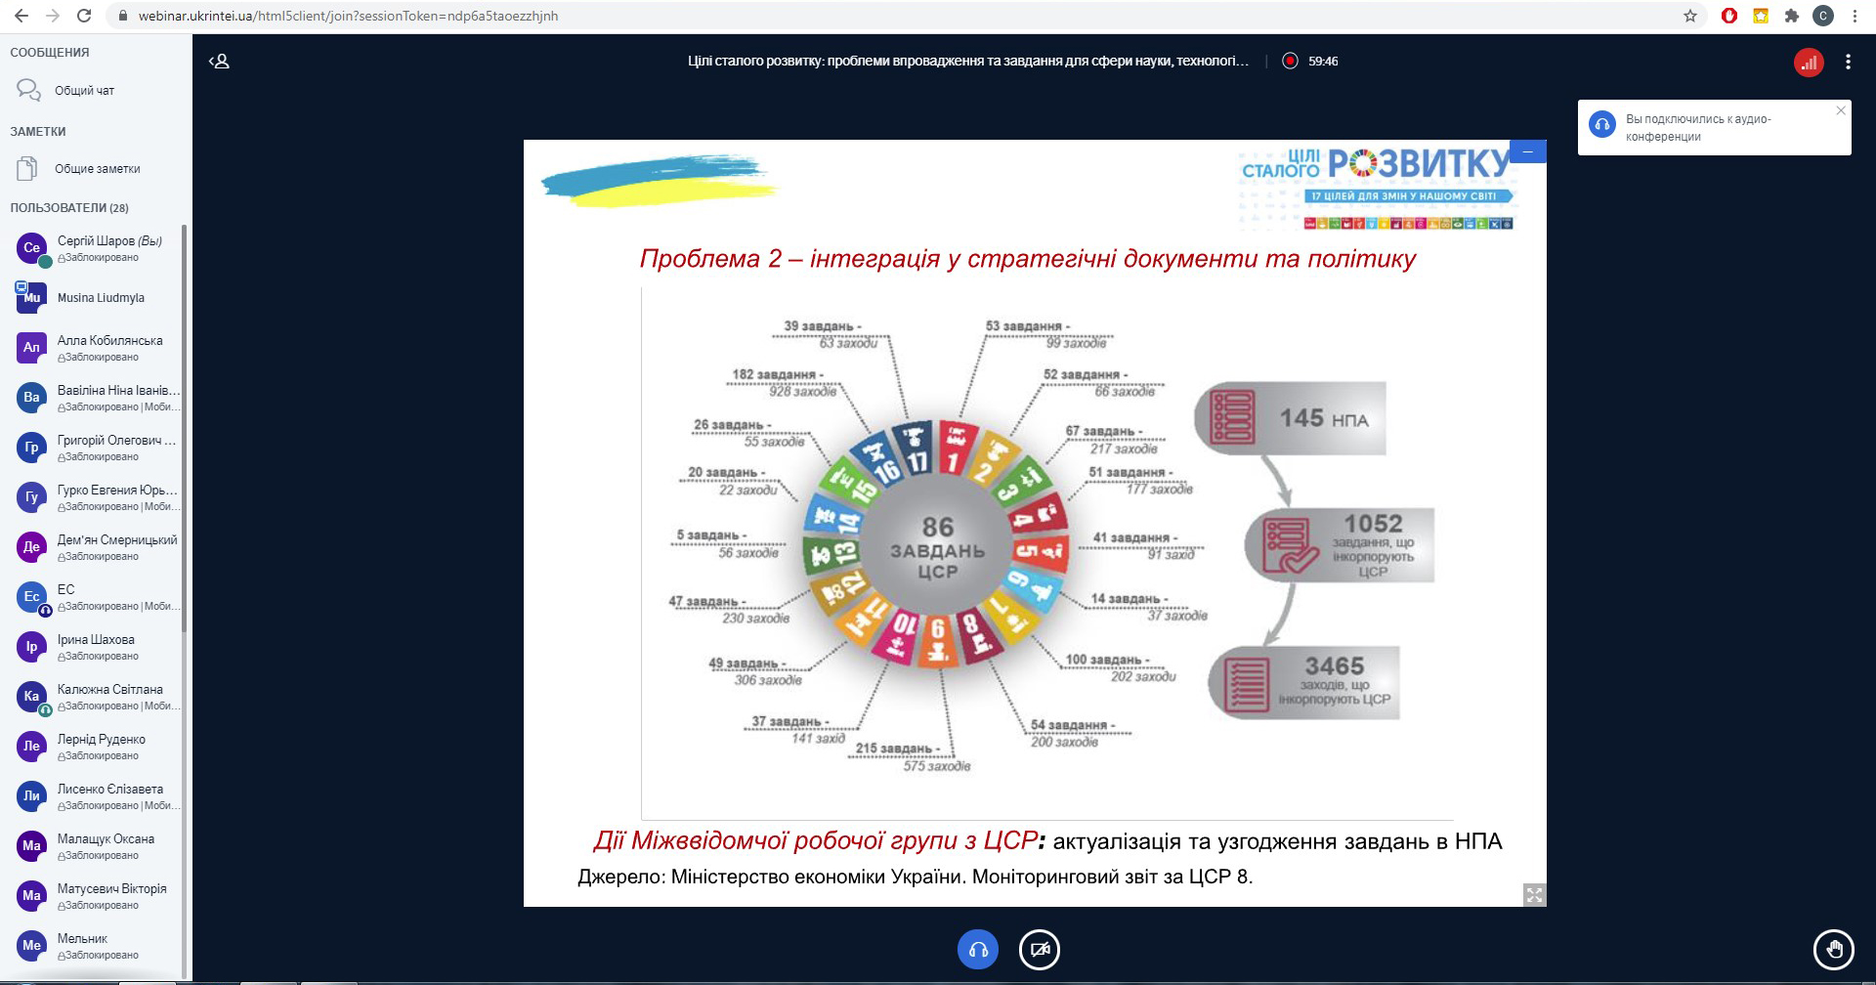Select user Лисенко Єлізавета
Screen dimensions: 1876x985
[96, 796]
